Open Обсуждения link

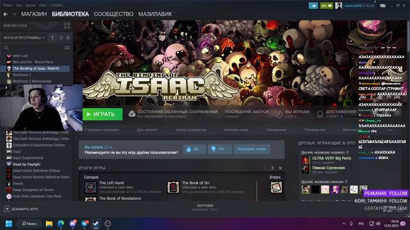pos(276,130)
